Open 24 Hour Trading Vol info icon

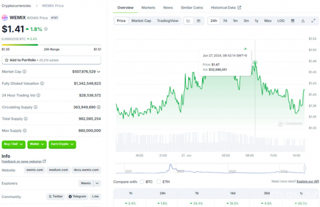pos(38,95)
